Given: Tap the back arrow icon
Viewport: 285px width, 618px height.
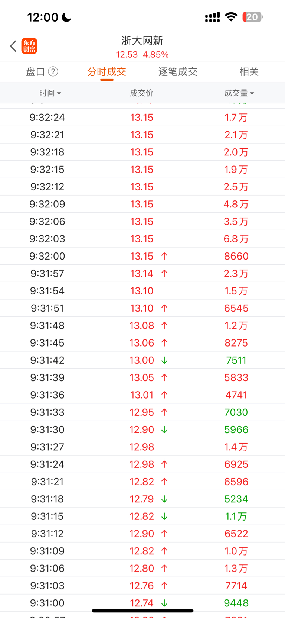Looking at the screenshot, I should coord(13,46).
